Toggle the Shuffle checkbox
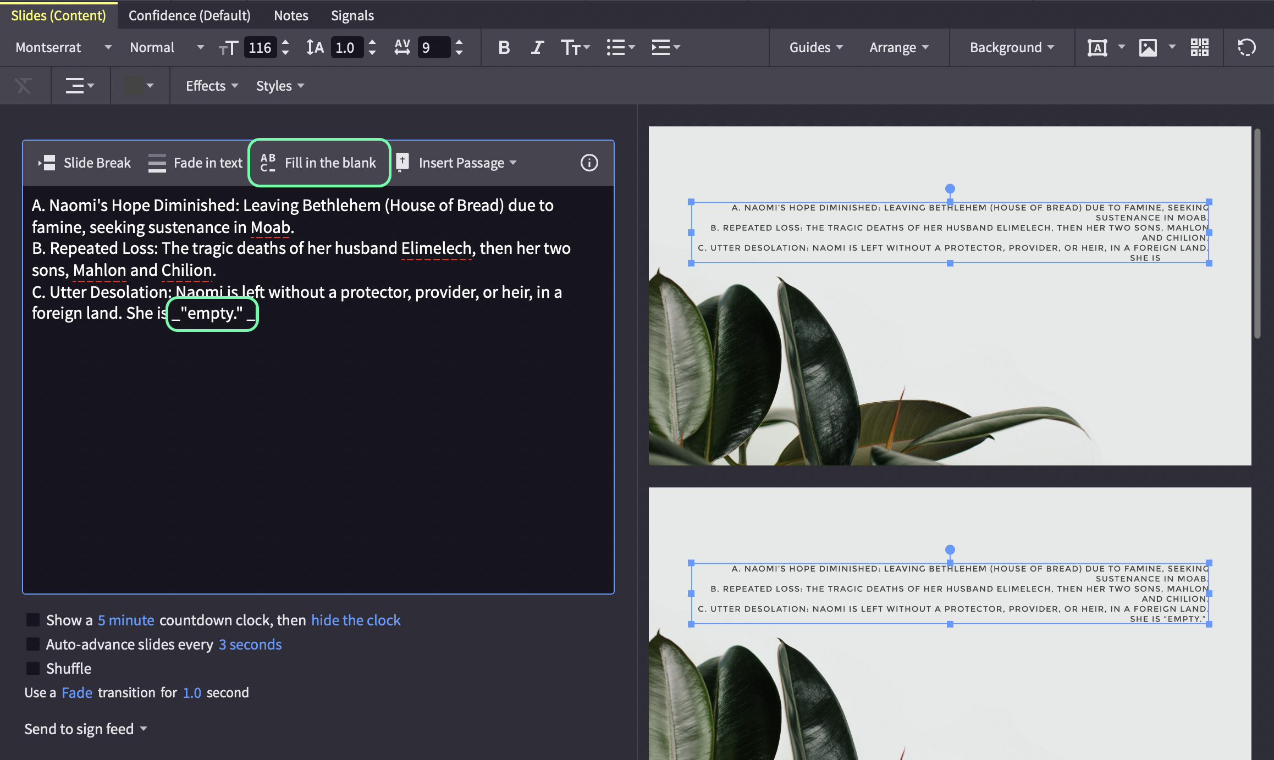Screen dimensions: 1274x760 pyautogui.click(x=33, y=668)
